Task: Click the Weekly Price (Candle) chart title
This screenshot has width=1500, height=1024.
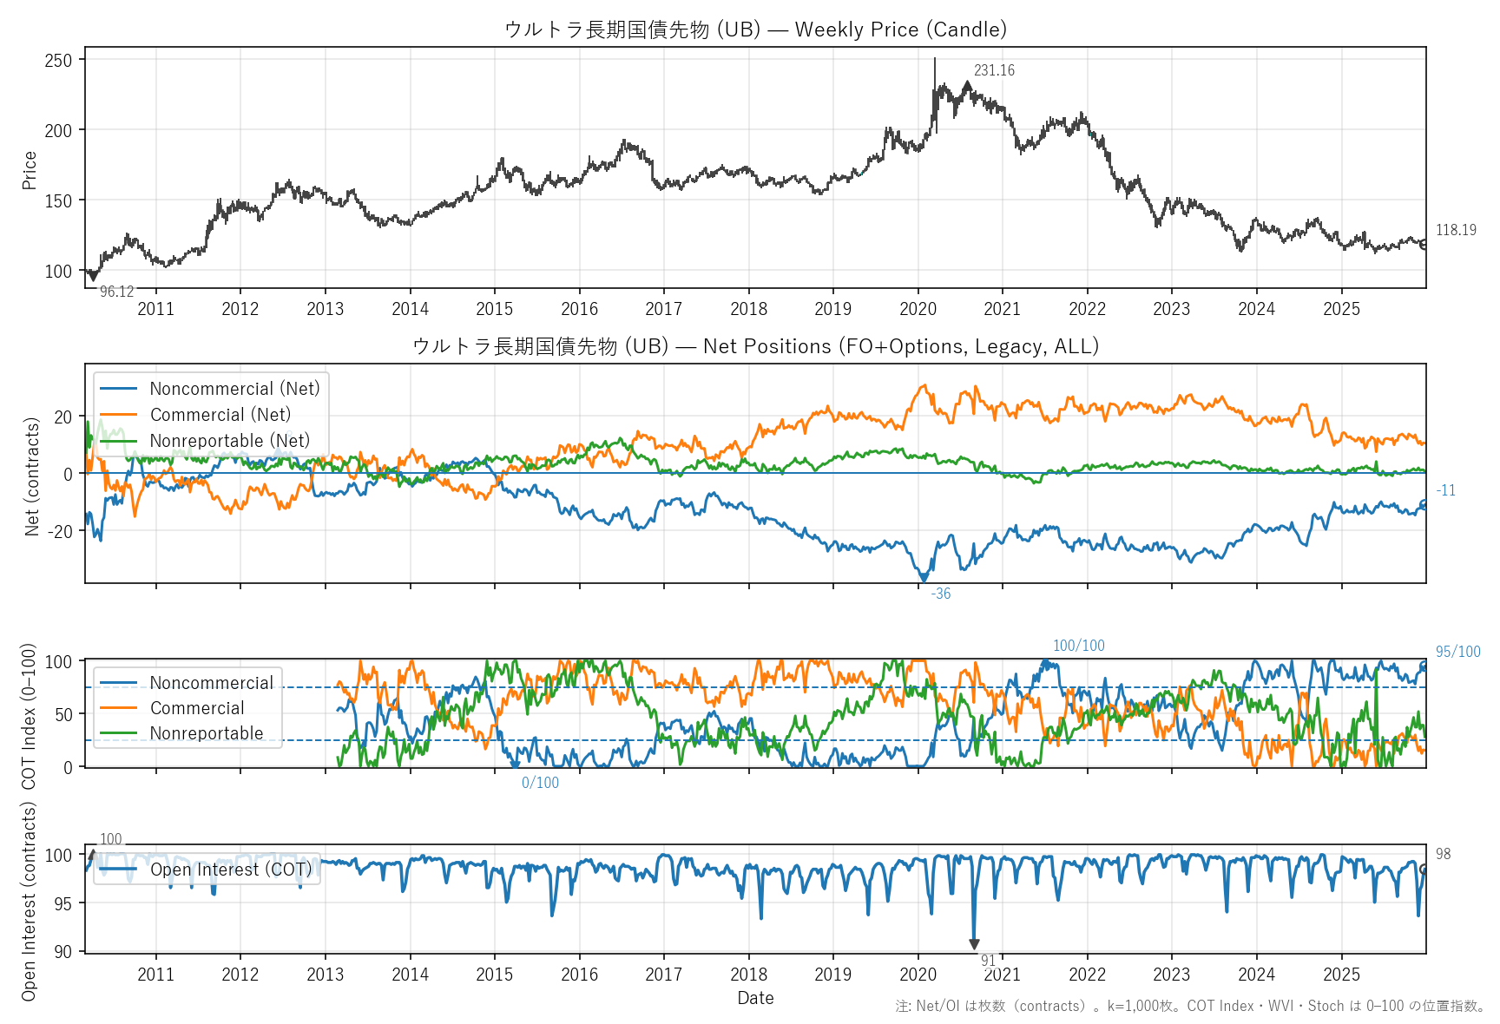Action: [755, 30]
